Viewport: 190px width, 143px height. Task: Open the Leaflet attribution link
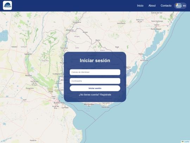click(x=186, y=142)
